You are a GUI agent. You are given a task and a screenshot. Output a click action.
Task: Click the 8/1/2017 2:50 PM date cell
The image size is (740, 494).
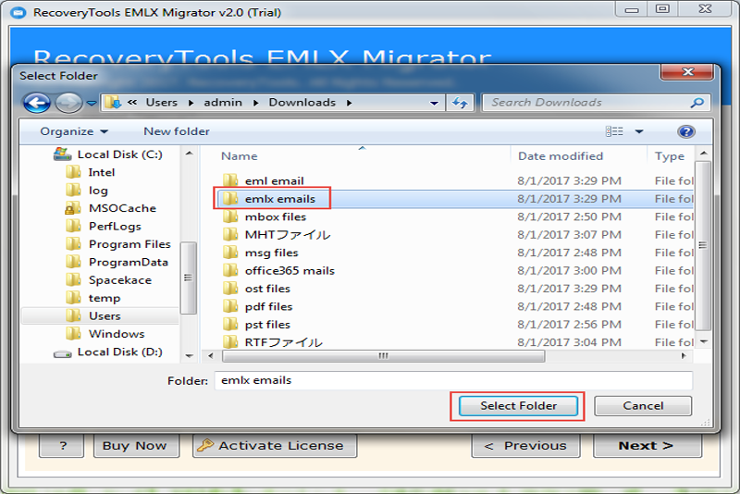(x=569, y=216)
